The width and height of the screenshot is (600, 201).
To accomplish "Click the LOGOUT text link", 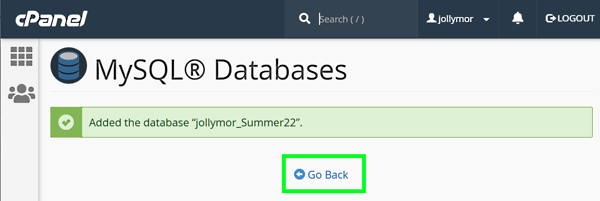I will (x=576, y=19).
